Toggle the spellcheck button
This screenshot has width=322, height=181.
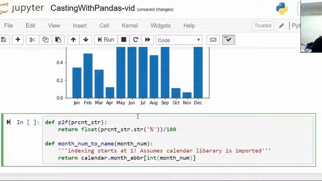(228, 40)
